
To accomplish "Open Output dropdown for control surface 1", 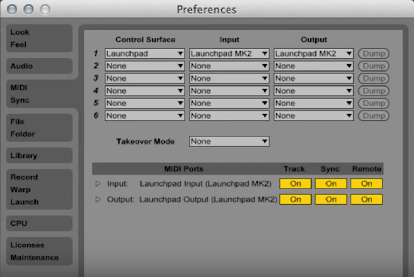I will (x=313, y=54).
